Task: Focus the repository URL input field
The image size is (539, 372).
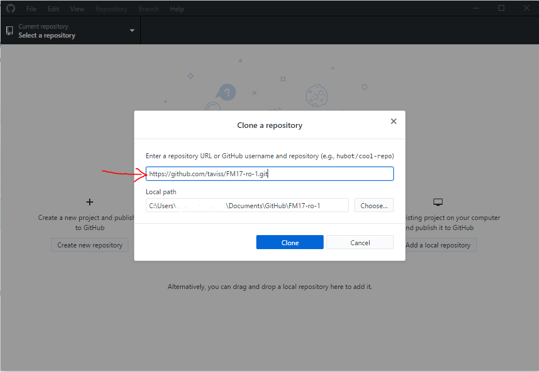Action: pyautogui.click(x=270, y=173)
